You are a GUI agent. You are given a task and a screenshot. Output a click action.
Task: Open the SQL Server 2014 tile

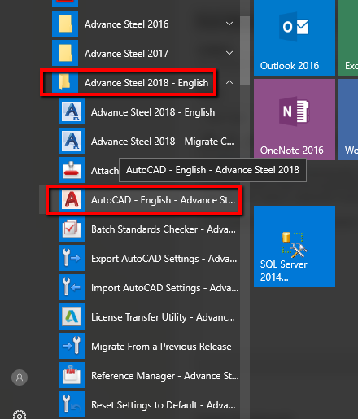[295, 247]
